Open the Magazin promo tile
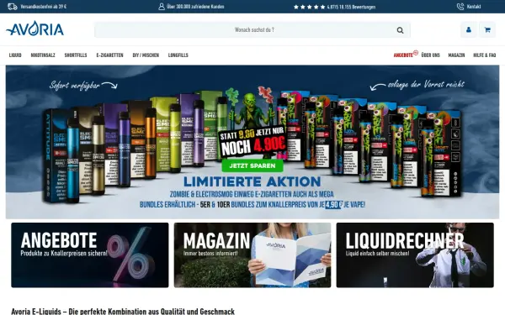Image resolution: width=505 pixels, height=315 pixels. [x=252, y=255]
